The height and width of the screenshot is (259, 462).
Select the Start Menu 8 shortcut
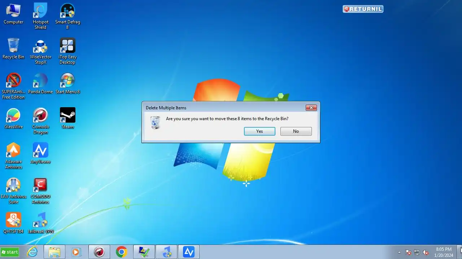(x=67, y=84)
